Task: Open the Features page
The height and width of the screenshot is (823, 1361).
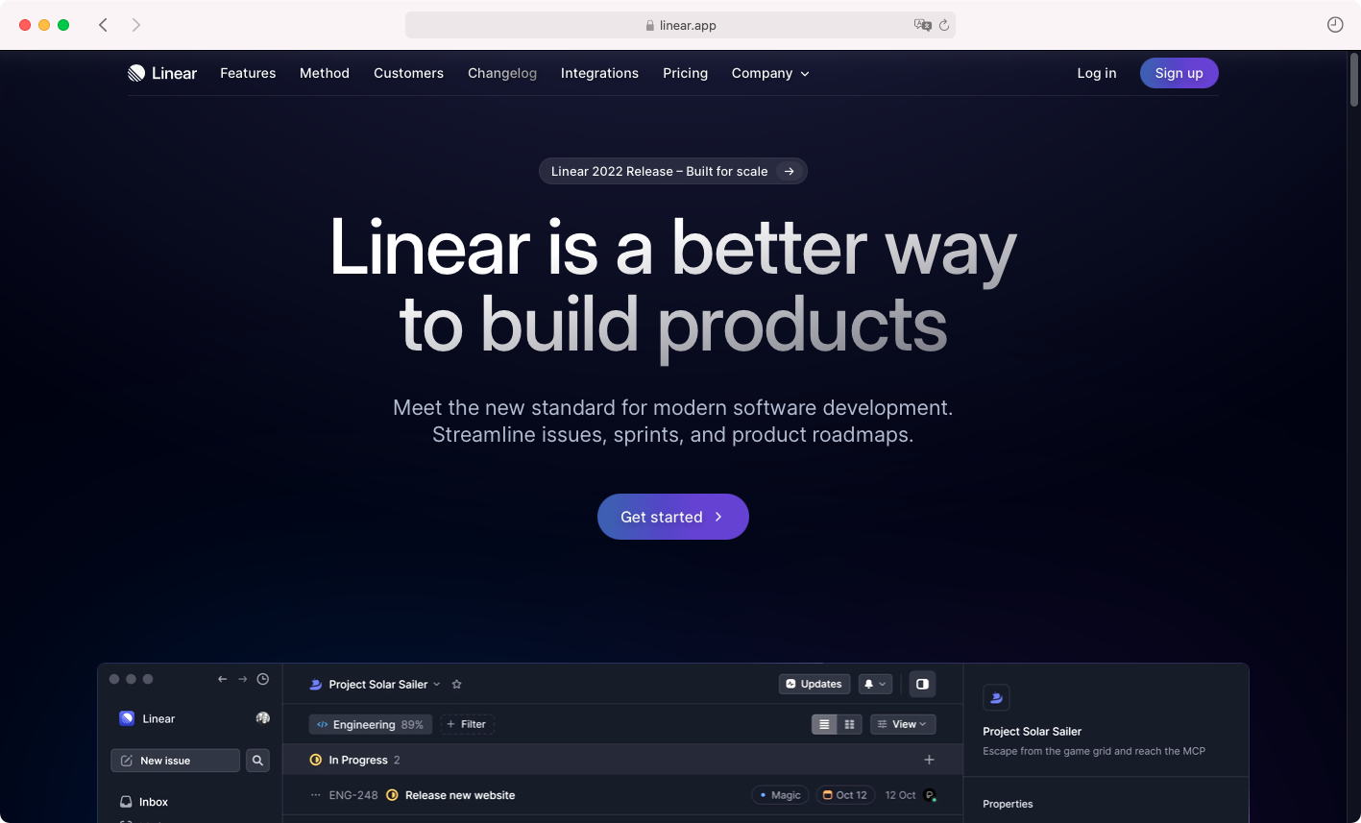Action: coord(248,73)
